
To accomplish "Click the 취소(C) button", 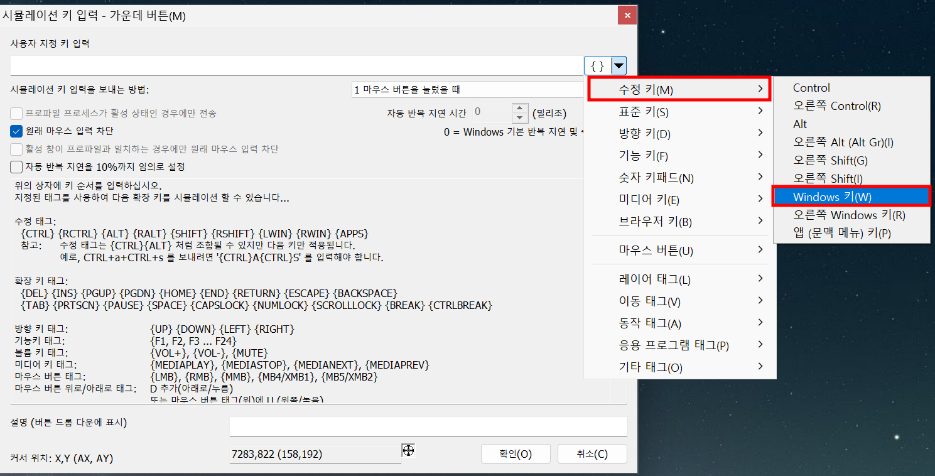I will (592, 453).
